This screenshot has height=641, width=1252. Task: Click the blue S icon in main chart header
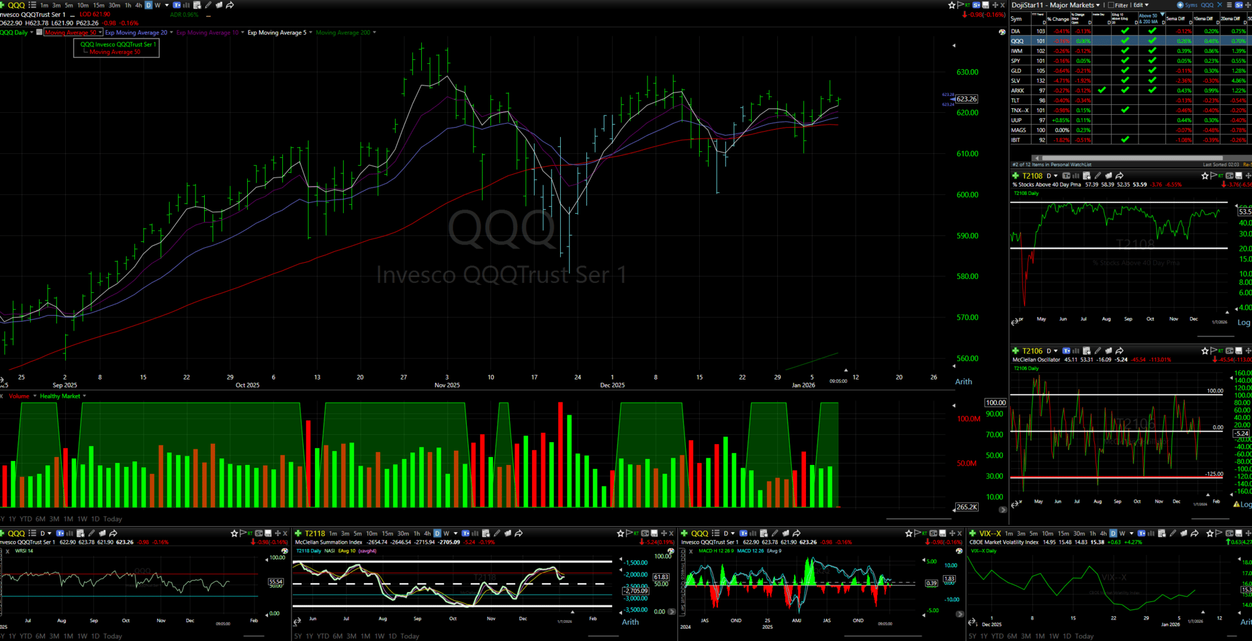click(976, 5)
